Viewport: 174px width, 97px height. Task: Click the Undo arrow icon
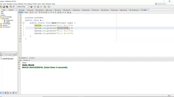coord(11,7)
